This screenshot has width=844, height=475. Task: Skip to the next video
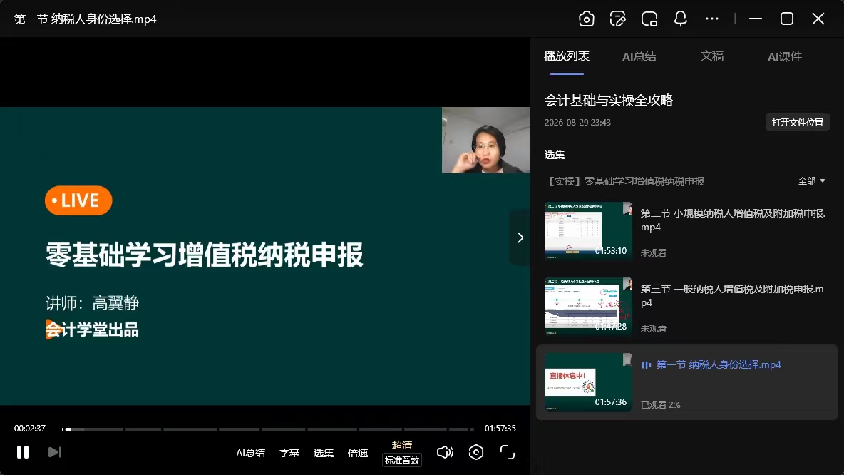54,452
